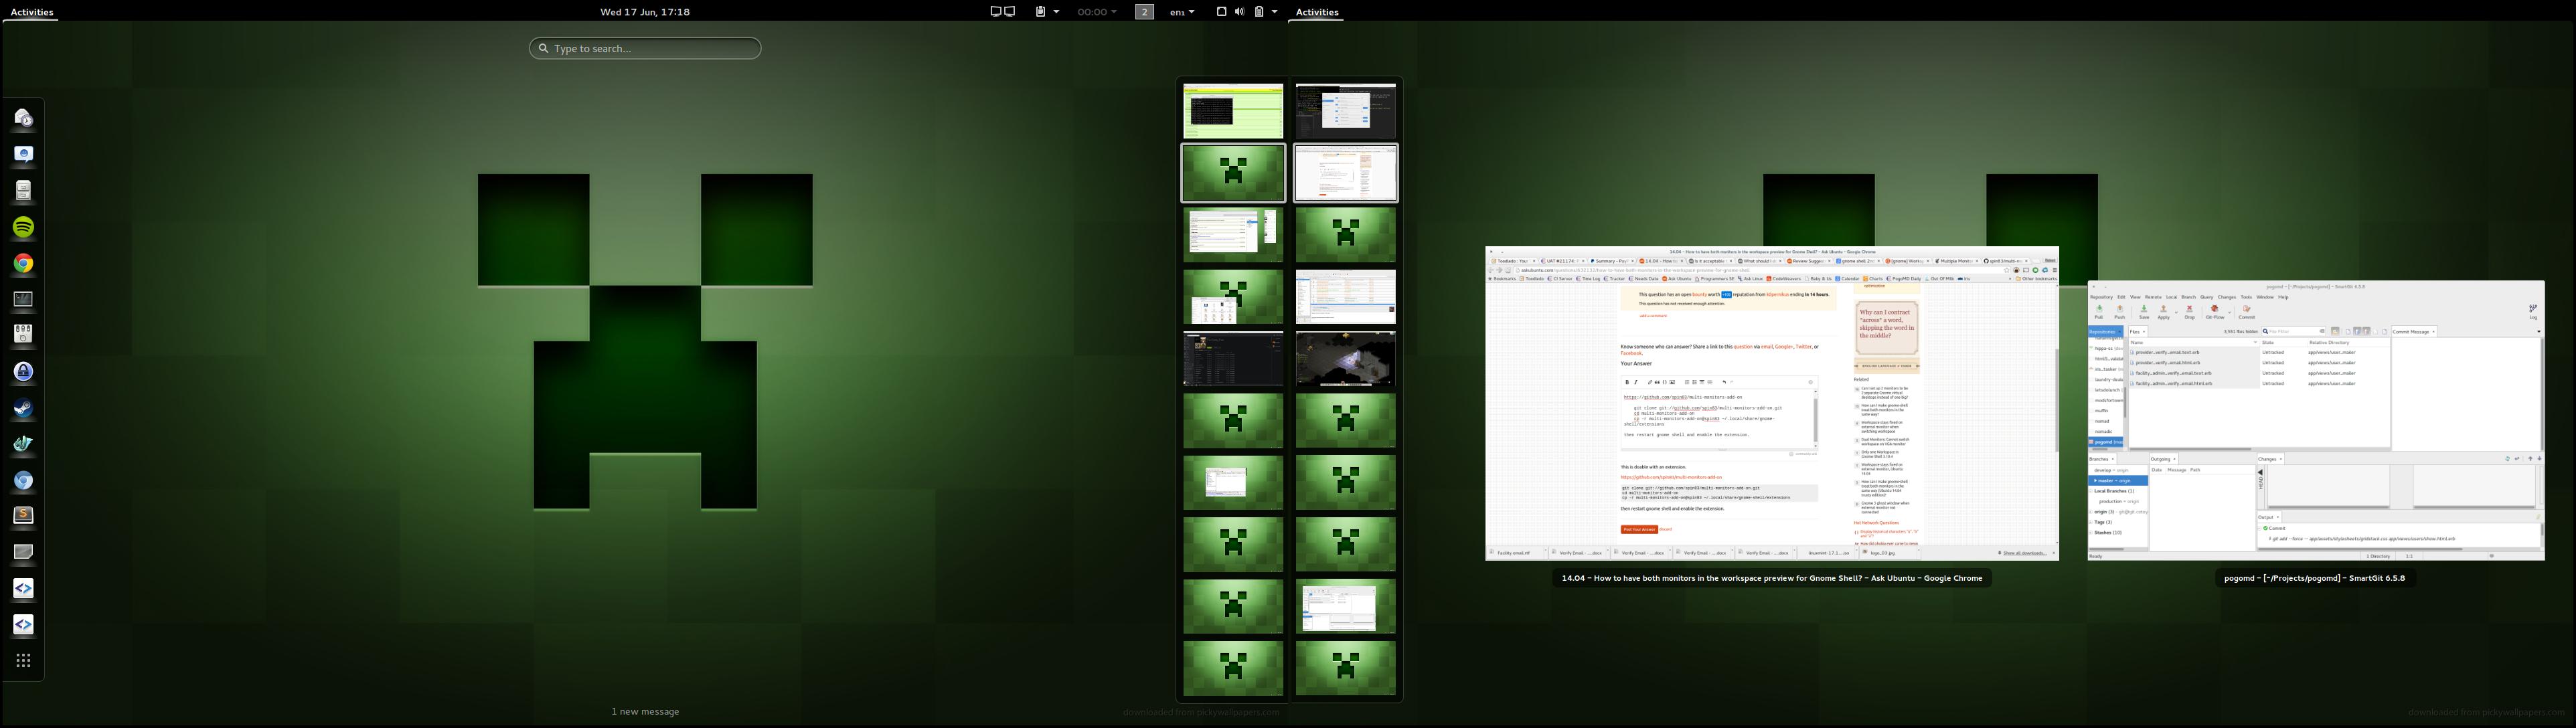Open the 1 new message notification
The image size is (2576, 728).
tap(645, 712)
